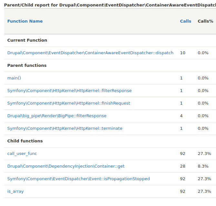Open HttpKernel::filterResponse parent function link

pyautogui.click(x=69, y=91)
